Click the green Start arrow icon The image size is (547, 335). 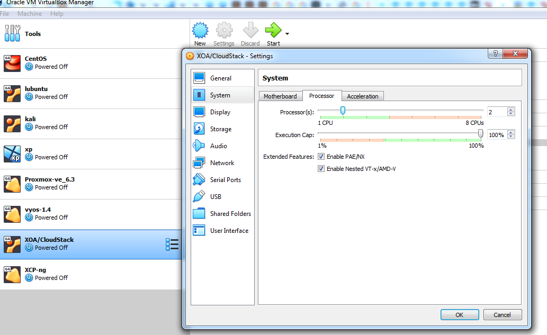[x=273, y=30]
